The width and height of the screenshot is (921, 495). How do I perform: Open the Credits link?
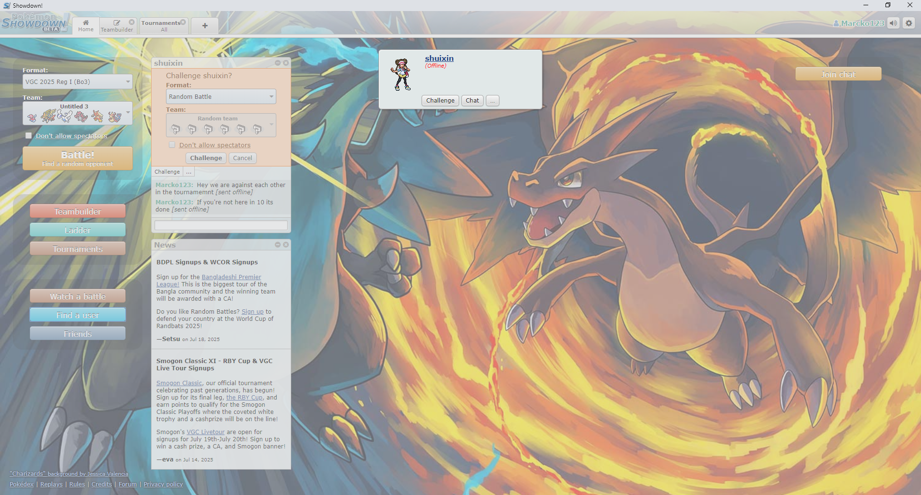102,484
